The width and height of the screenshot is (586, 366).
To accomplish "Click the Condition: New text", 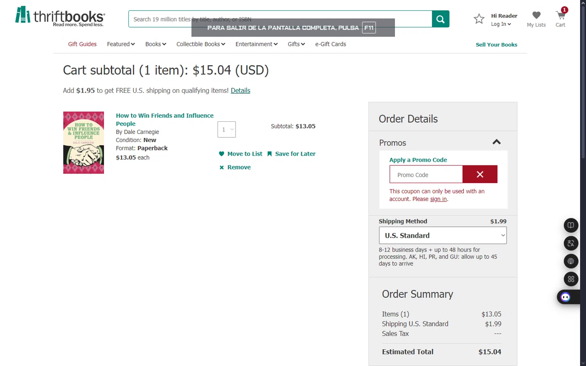I will (136, 140).
